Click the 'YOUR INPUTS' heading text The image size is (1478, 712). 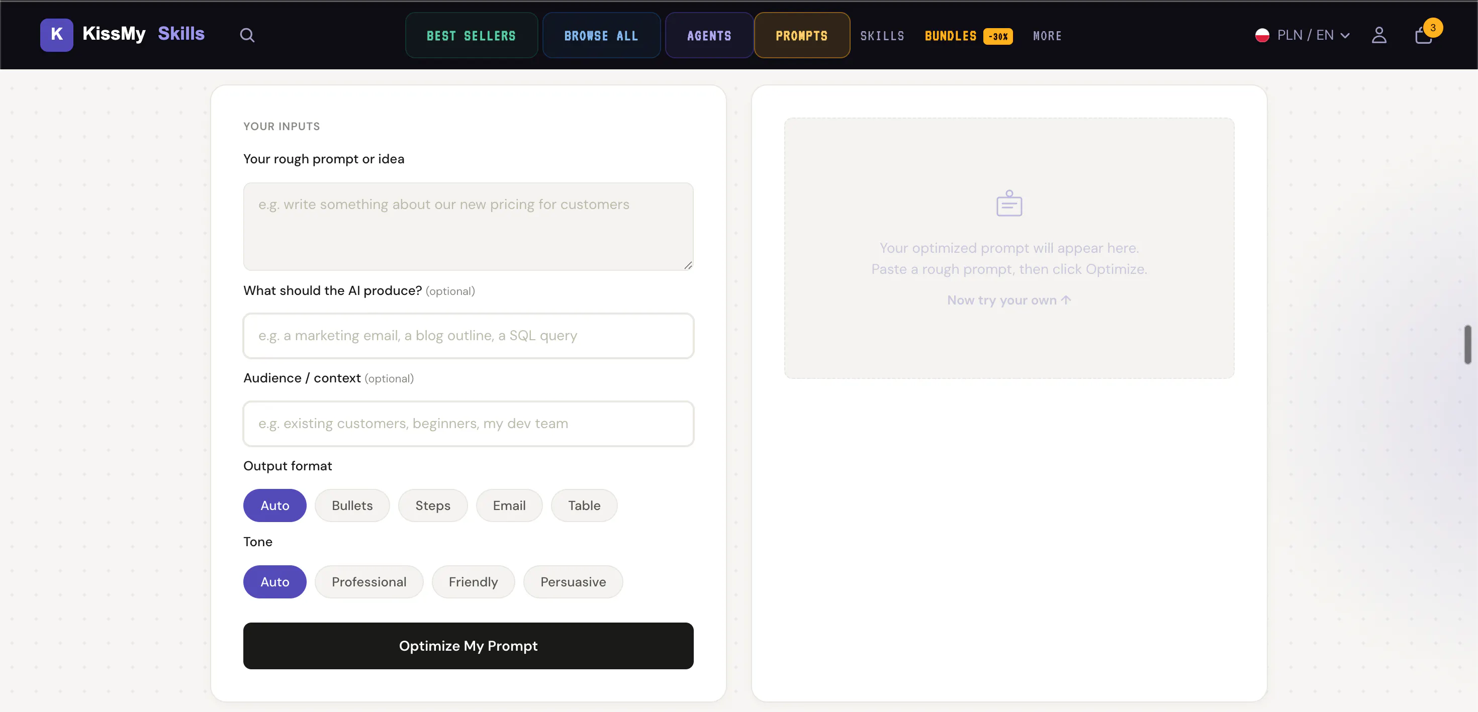pos(282,127)
